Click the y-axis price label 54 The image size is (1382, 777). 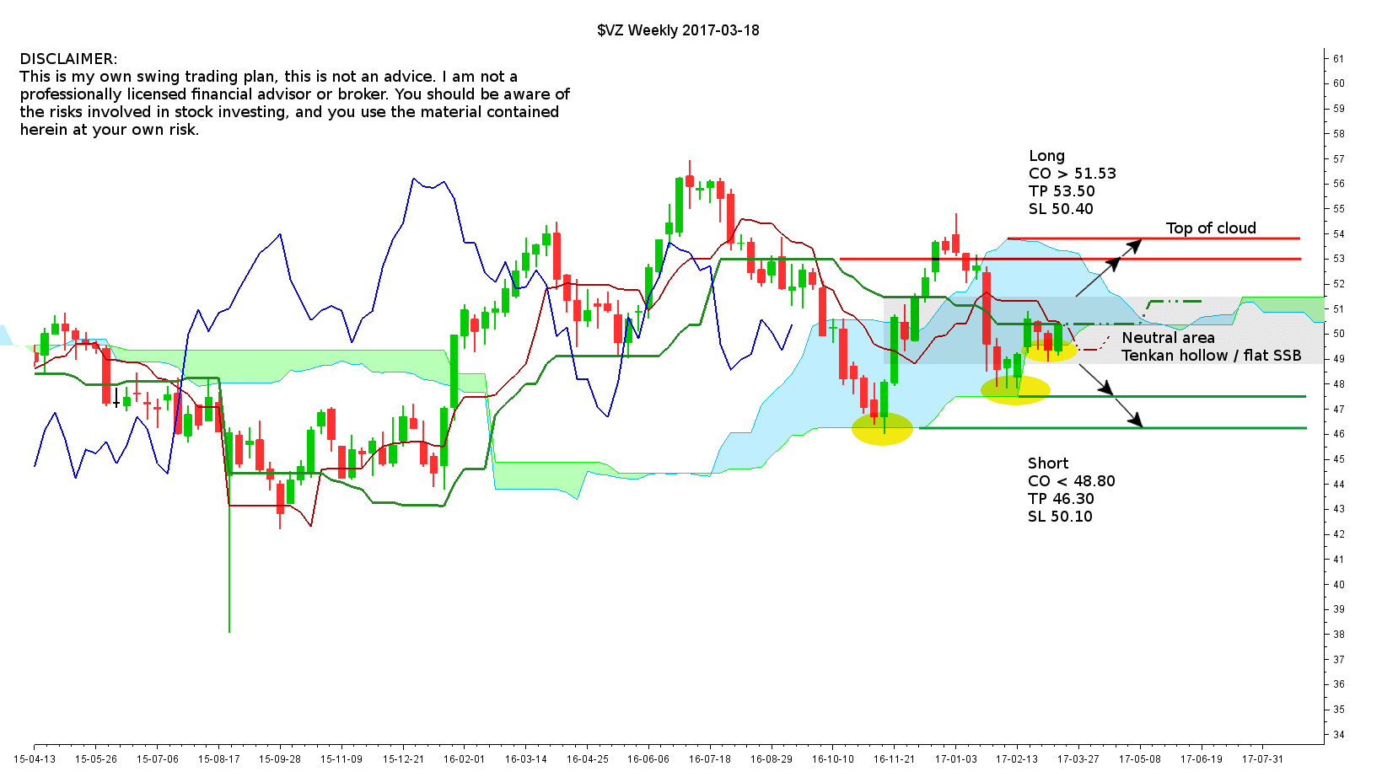(1339, 234)
